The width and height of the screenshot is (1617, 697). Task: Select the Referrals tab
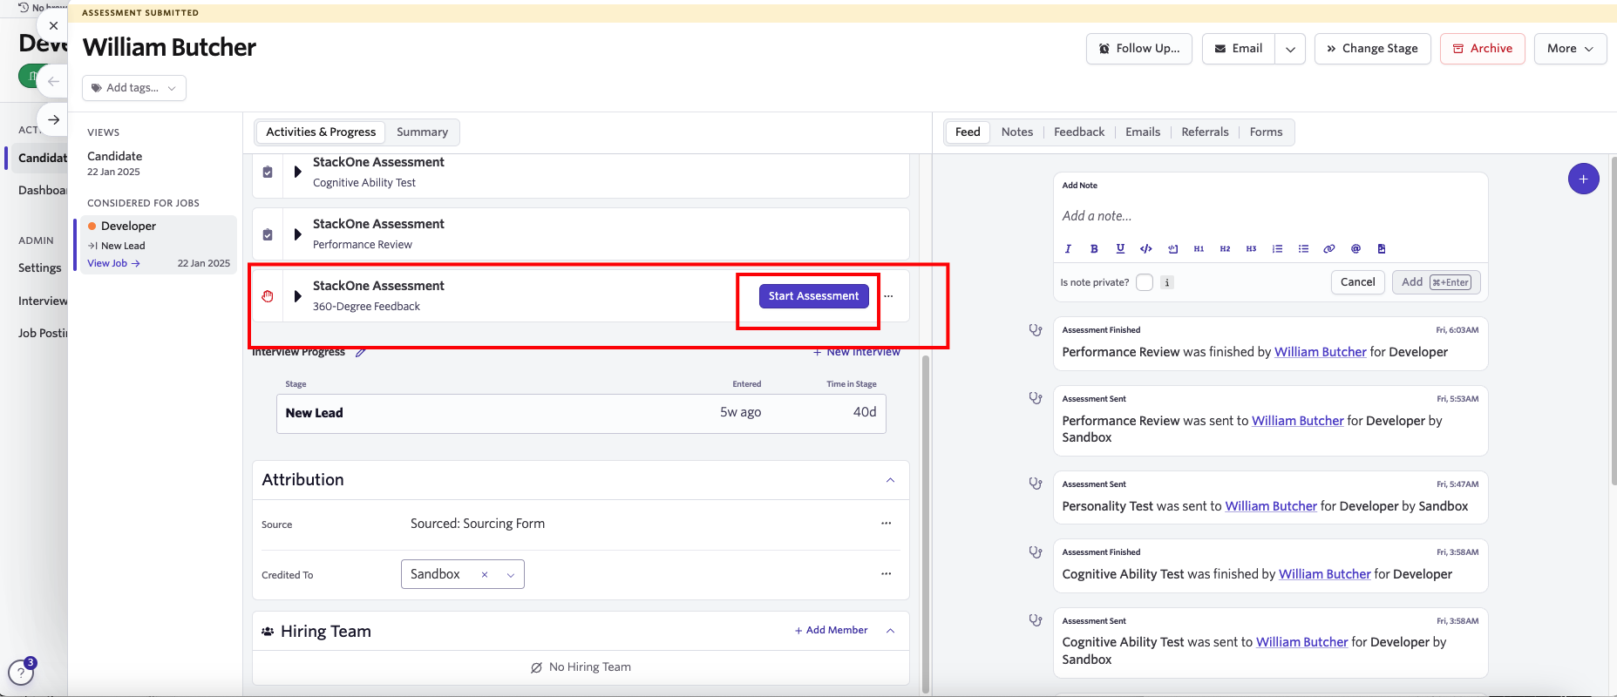(1205, 132)
